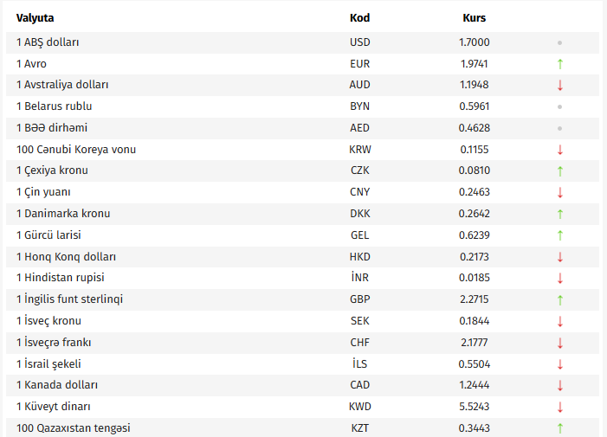Image resolution: width=607 pixels, height=437 pixels.
Task: Click the CNY currency code
Action: 359,192
